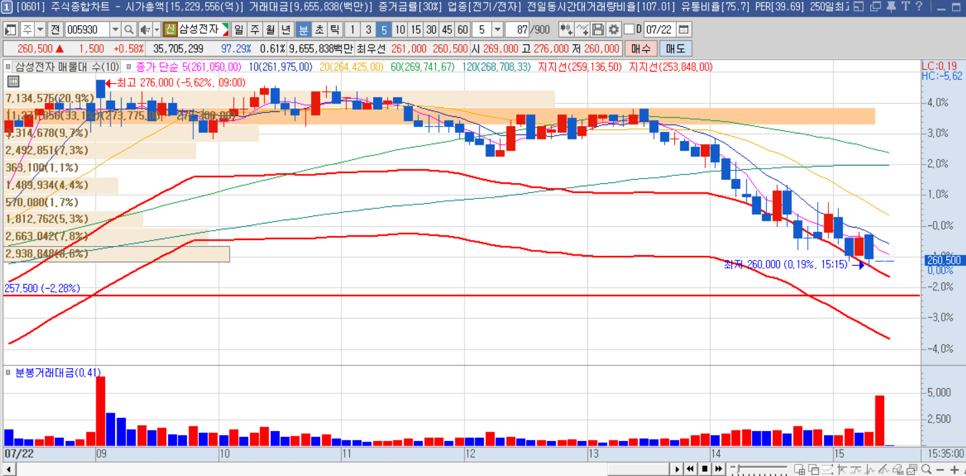Select the 1-minute interval tab
Screen dimensions: 966x476
pos(353,30)
